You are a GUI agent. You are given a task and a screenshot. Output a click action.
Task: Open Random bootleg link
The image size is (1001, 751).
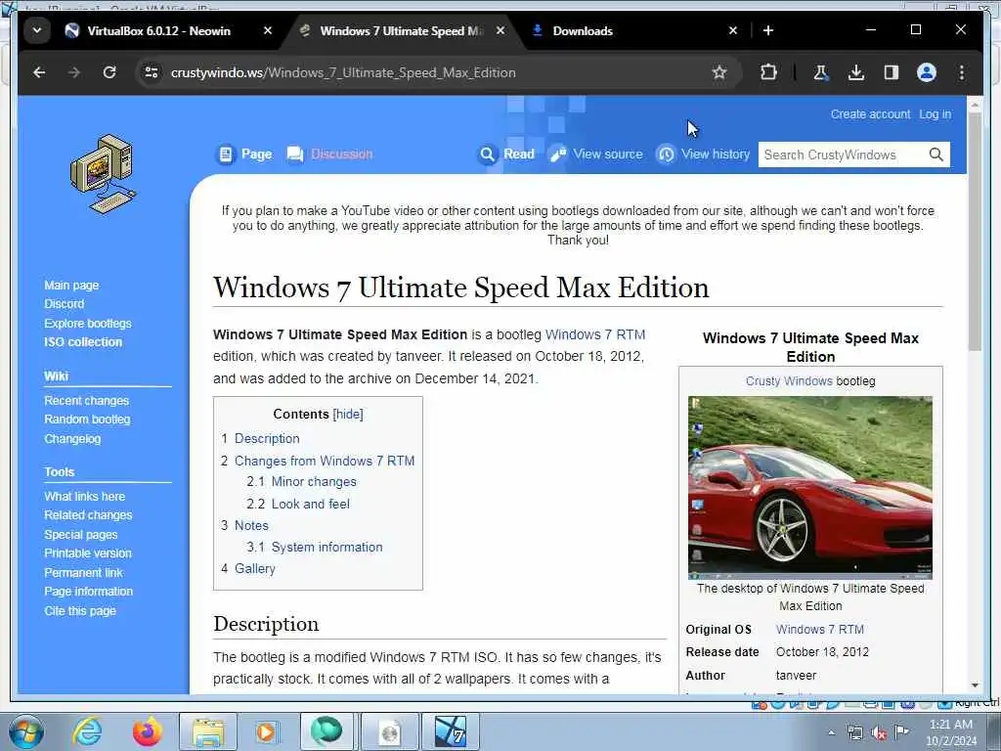(87, 420)
